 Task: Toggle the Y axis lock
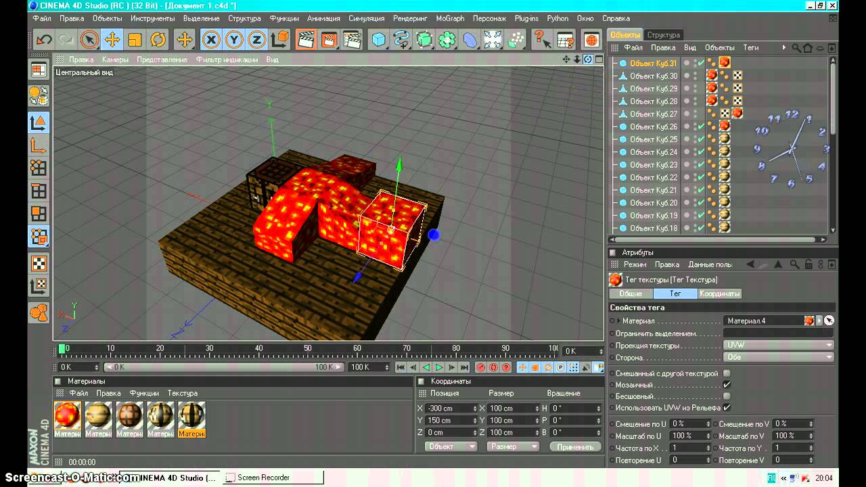[234, 40]
